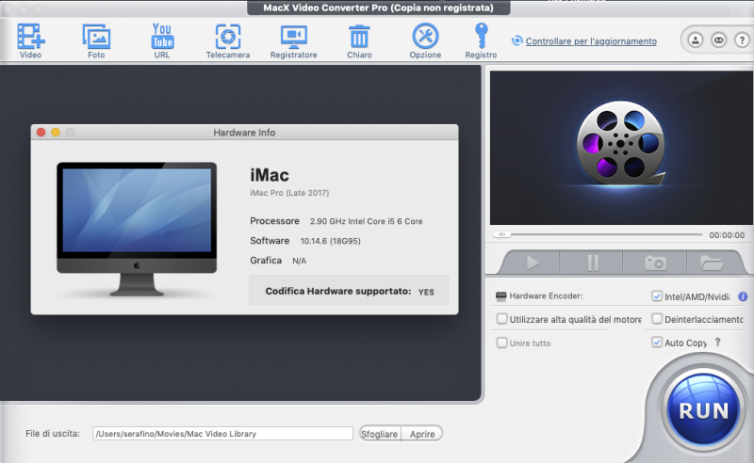This screenshot has height=463, width=754.
Task: Click the preview playback slider handle
Action: click(x=502, y=234)
